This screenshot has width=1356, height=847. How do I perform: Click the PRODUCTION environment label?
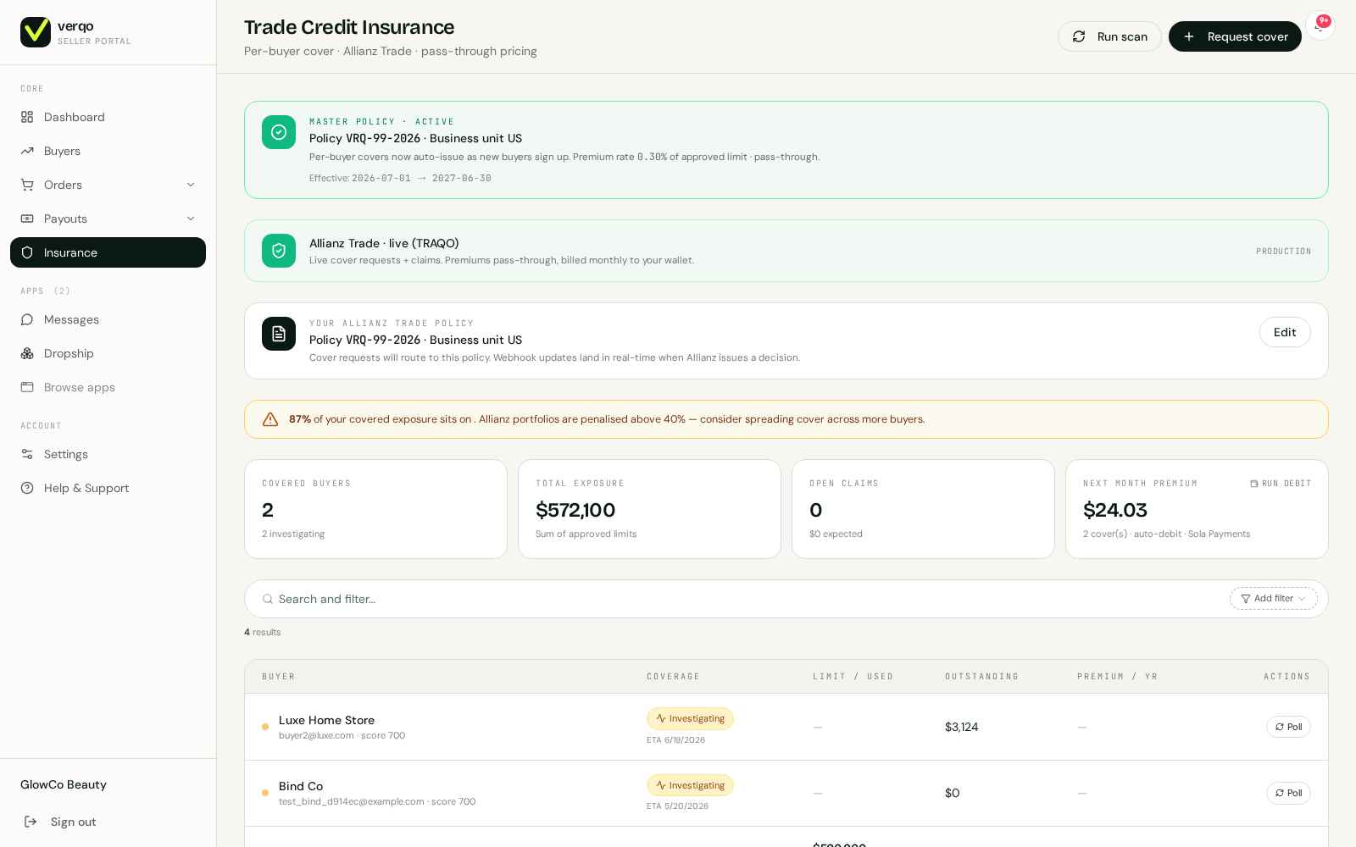tap(1283, 252)
